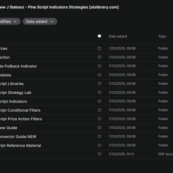Favorite the 'ew Guide' folder row
The width and height of the screenshot is (173, 173).
point(99,128)
